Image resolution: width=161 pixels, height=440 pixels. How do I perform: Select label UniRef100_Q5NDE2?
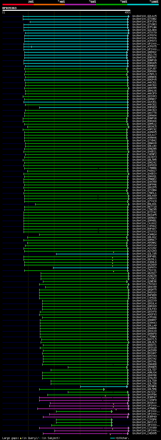pos(144,179)
